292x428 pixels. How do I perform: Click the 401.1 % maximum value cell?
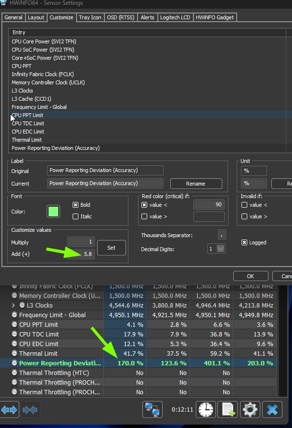211,363
